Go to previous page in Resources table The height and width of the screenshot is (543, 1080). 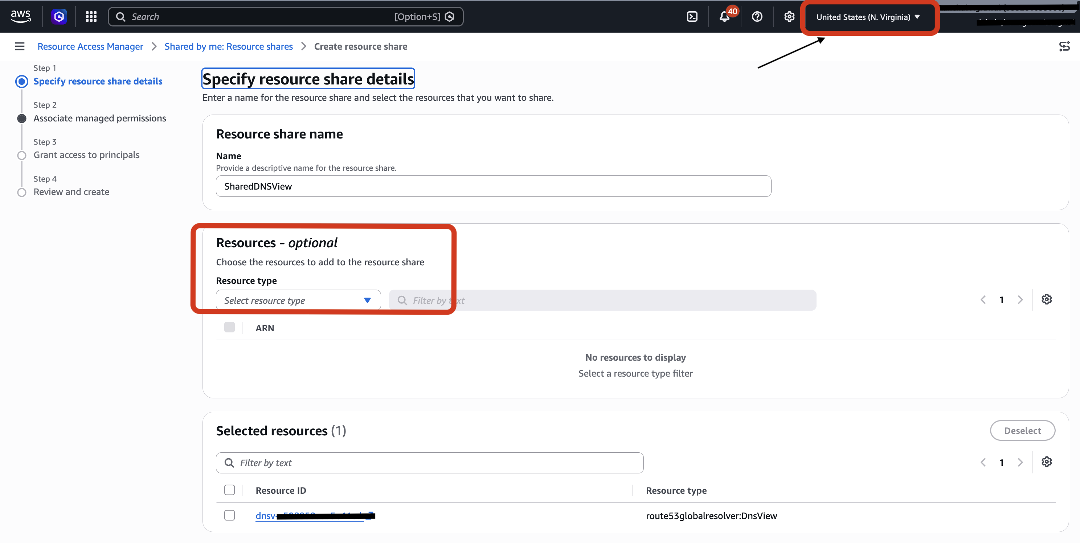pyautogui.click(x=983, y=300)
